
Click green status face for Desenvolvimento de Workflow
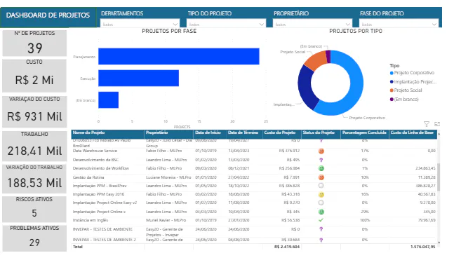321,168
